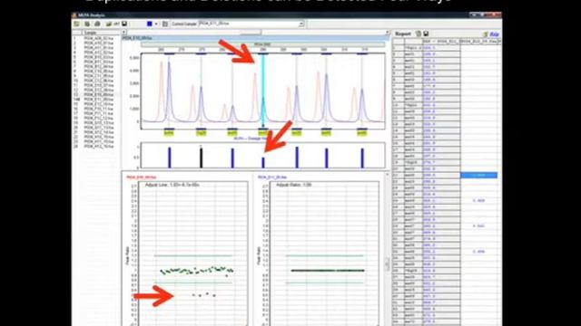This screenshot has height=326, width=581.
Task: Click the ab| text tool in the toolbar
Action: coord(117,24)
